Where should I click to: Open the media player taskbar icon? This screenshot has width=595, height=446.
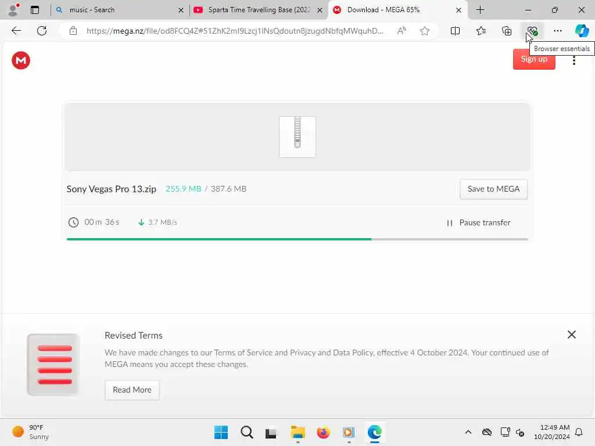coord(349,432)
